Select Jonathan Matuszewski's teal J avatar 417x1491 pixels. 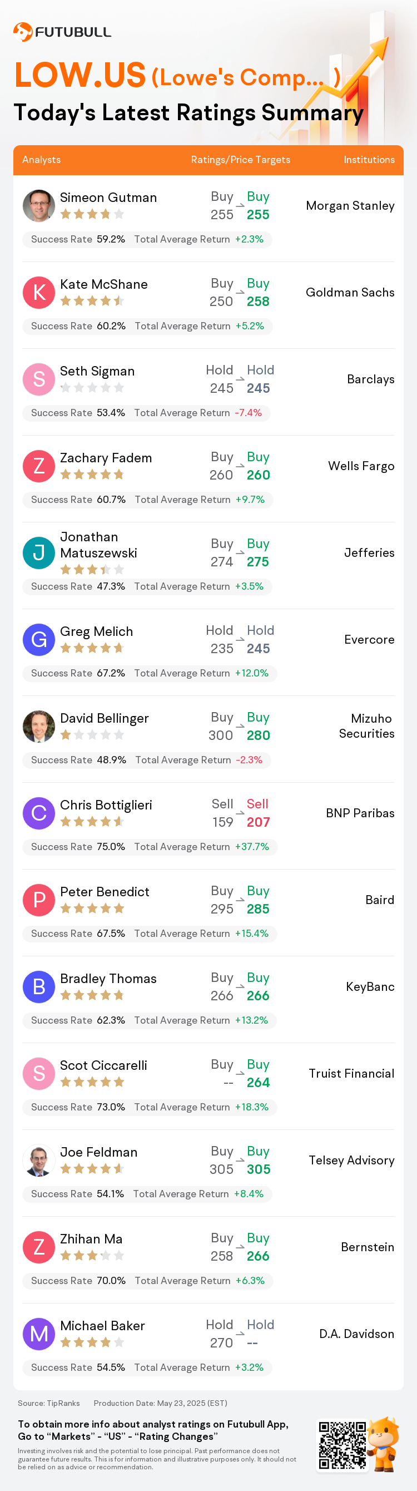[39, 553]
